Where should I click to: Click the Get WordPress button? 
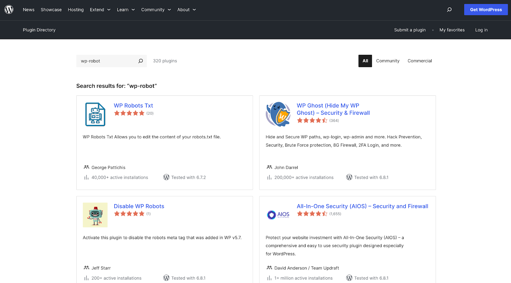pyautogui.click(x=486, y=10)
